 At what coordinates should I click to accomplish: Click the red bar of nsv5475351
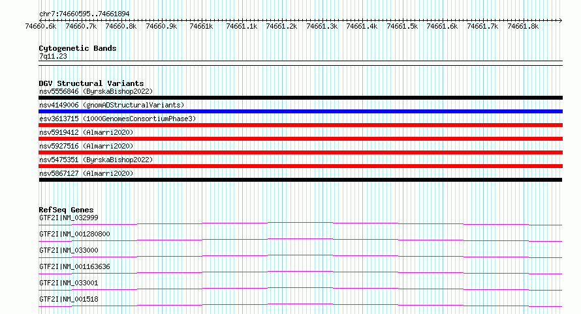[300, 166]
